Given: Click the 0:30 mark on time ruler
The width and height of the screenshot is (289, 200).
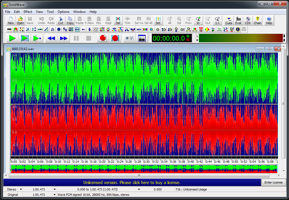Looking at the screenshot, I should coord(146,162).
